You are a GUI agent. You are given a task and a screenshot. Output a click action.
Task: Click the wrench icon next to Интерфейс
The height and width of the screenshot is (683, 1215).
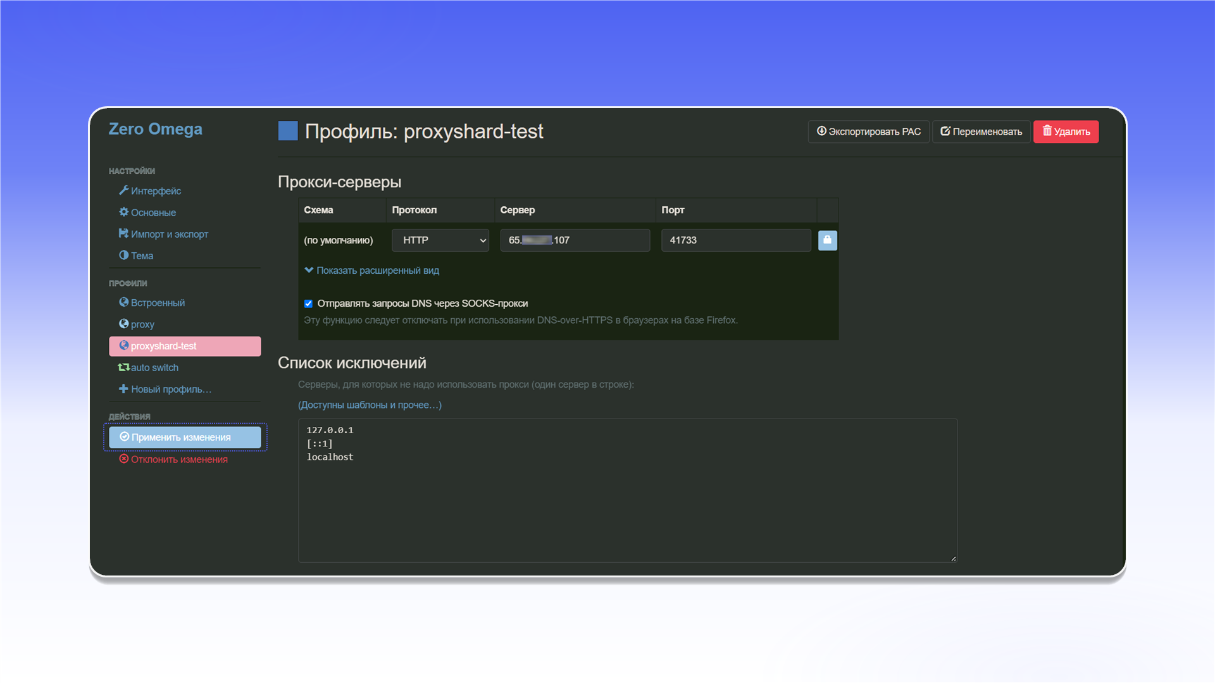(x=123, y=190)
